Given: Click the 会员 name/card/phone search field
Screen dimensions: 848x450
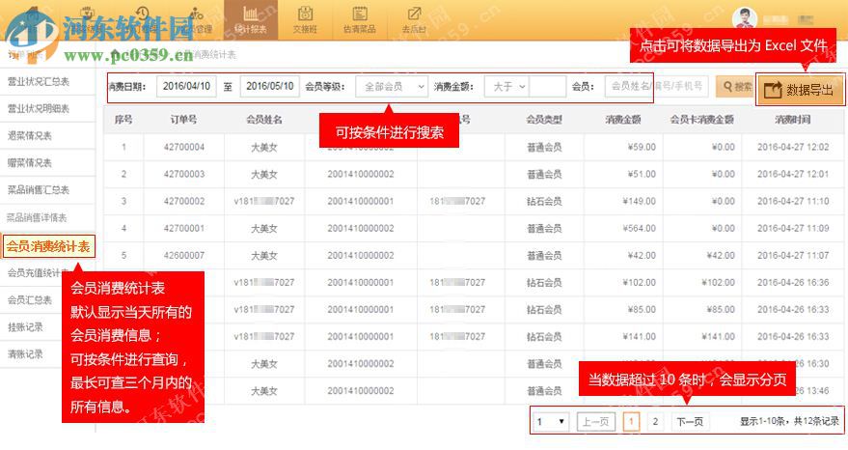Looking at the screenshot, I should (656, 86).
